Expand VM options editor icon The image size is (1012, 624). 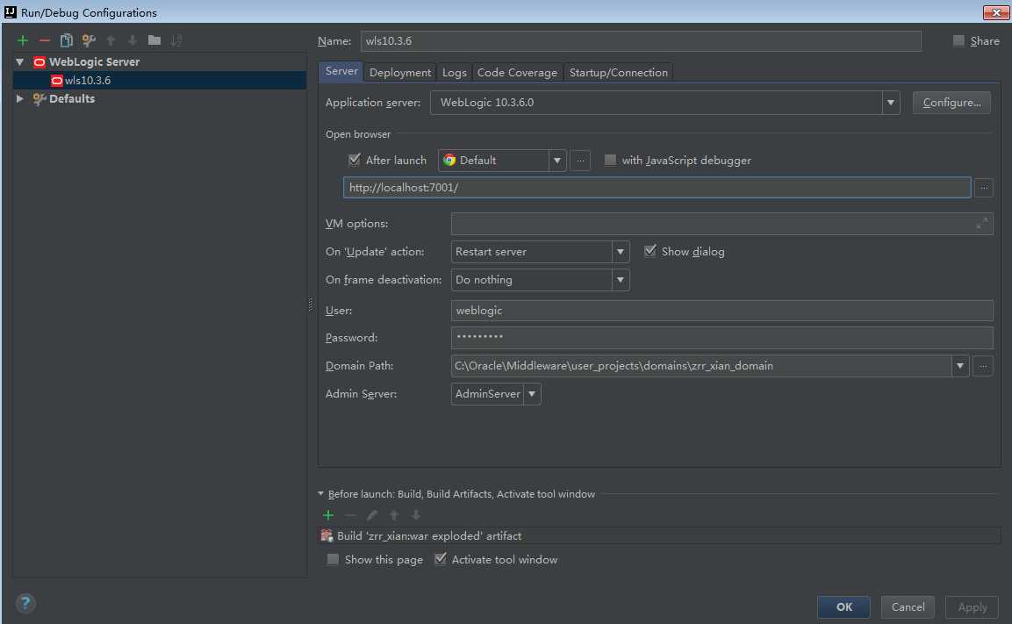pos(981,223)
